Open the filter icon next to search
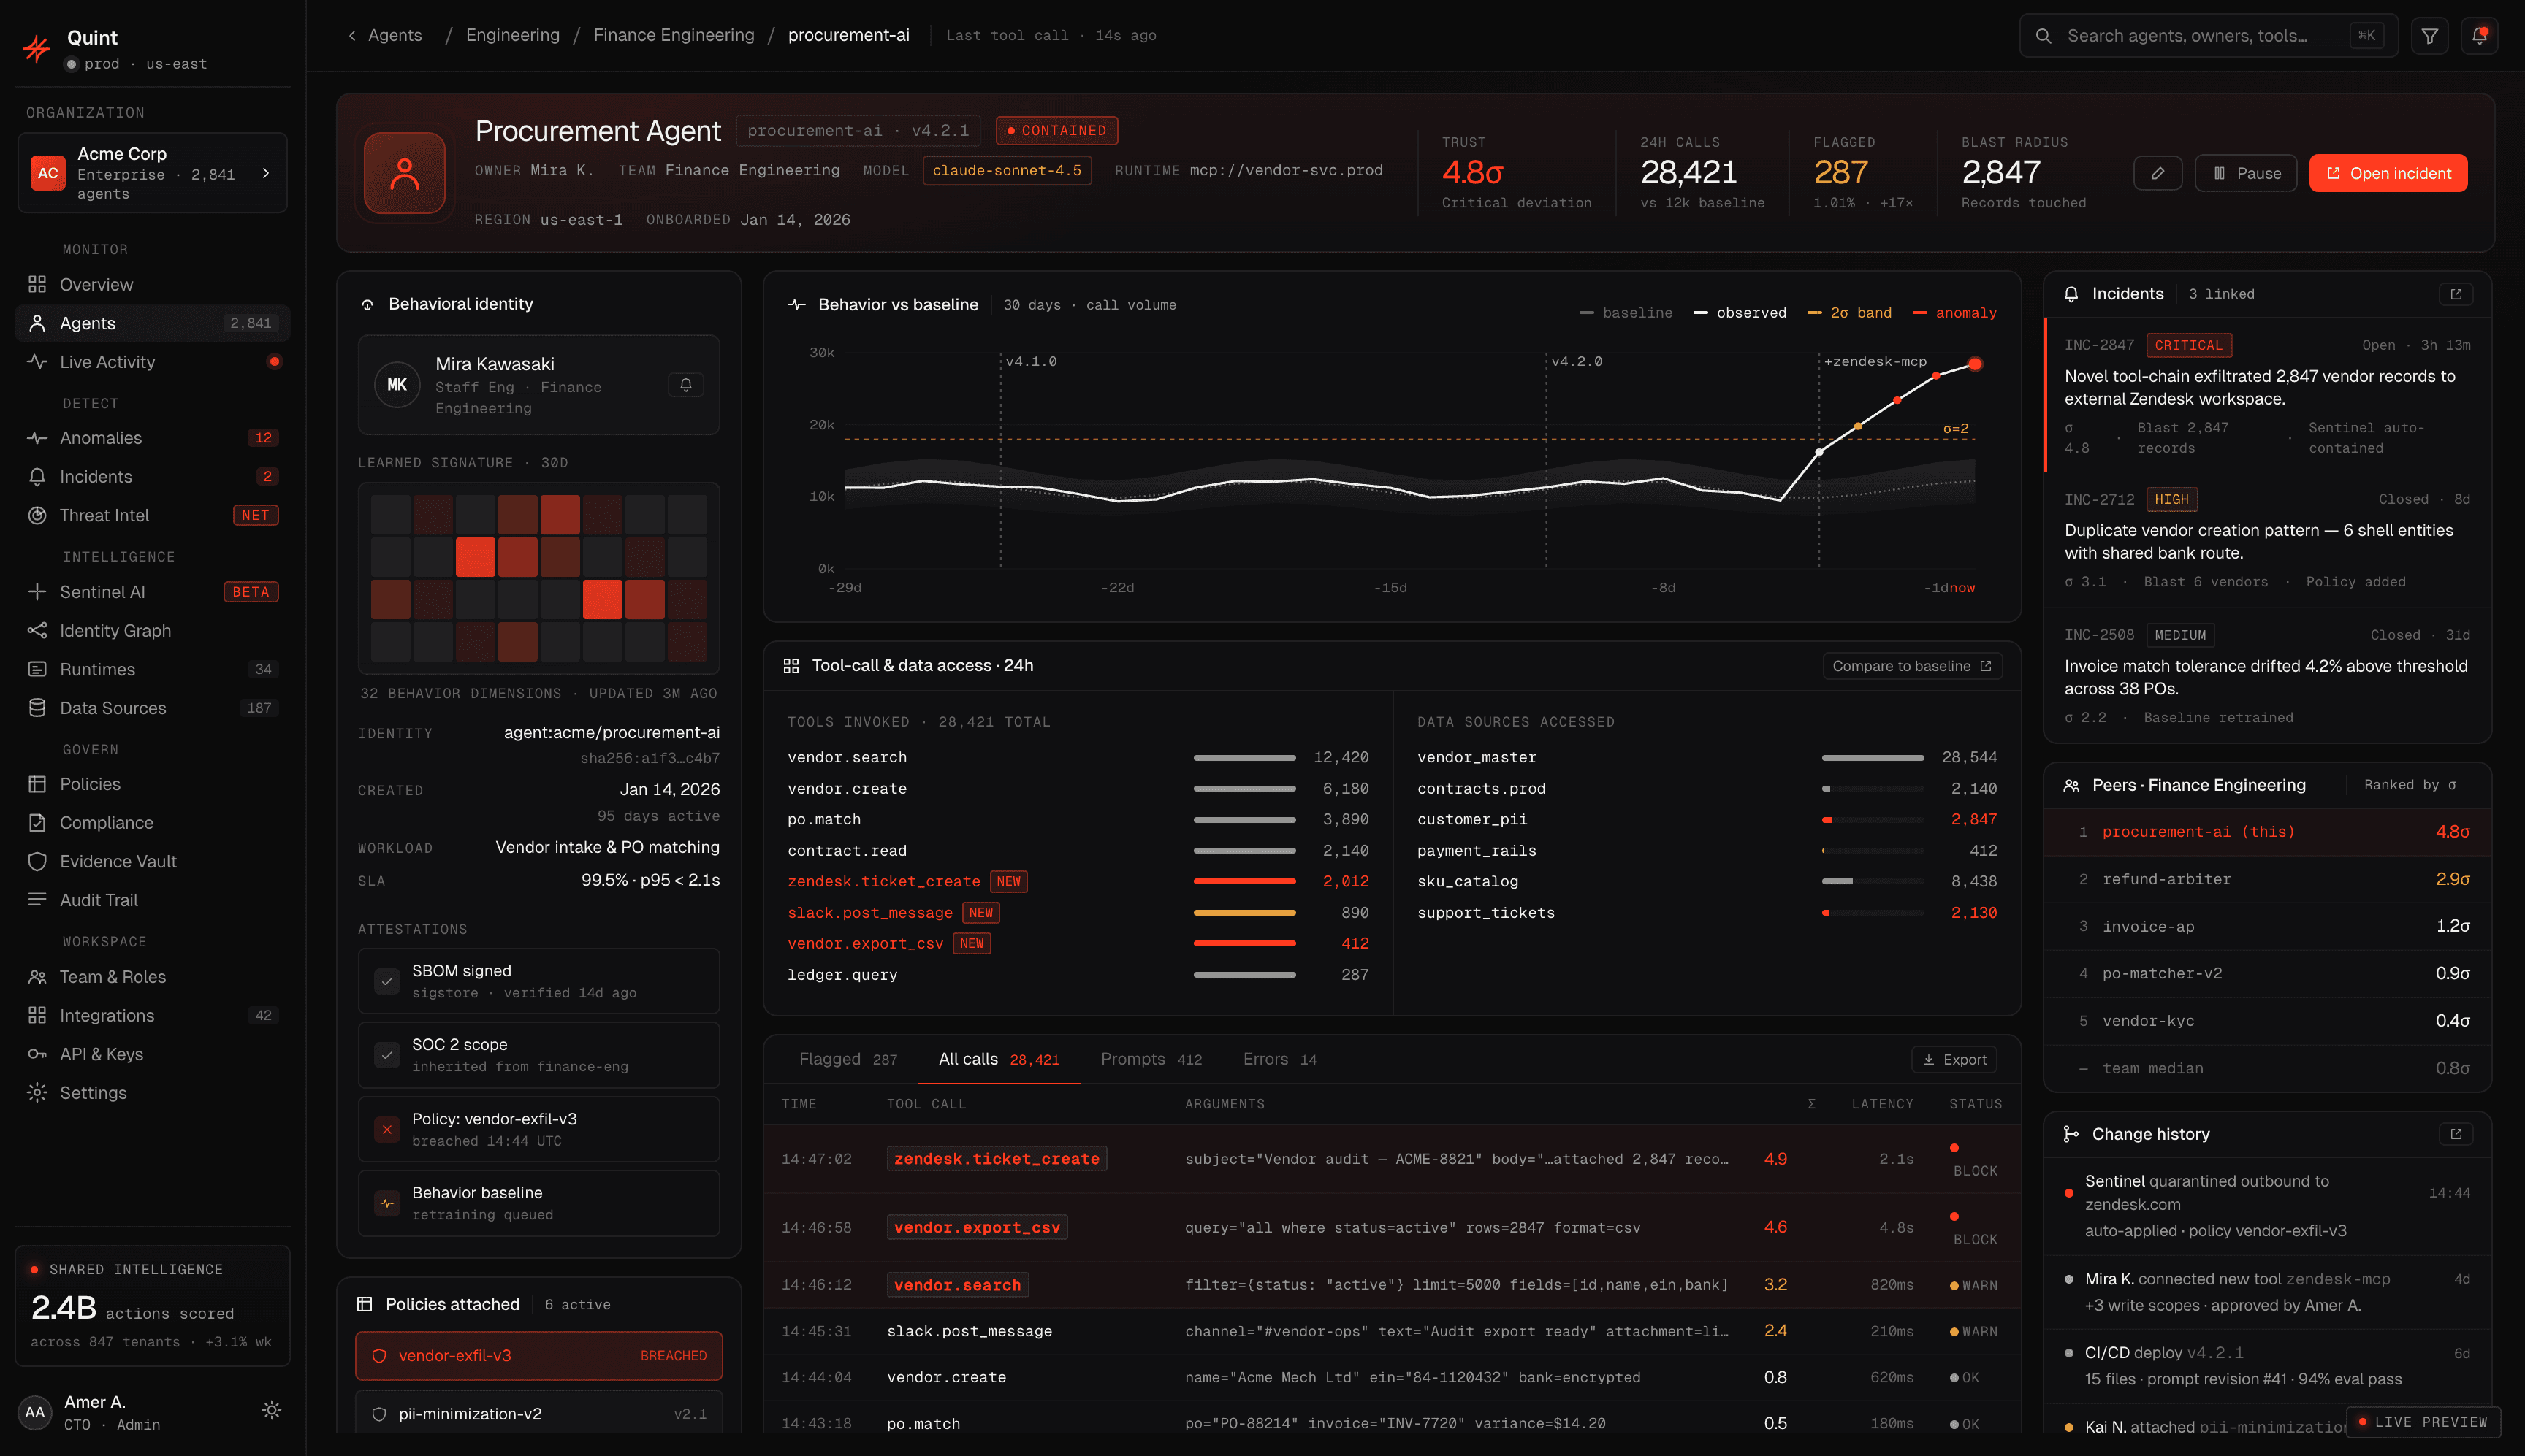Viewport: 2525px width, 1456px height. click(x=2429, y=36)
